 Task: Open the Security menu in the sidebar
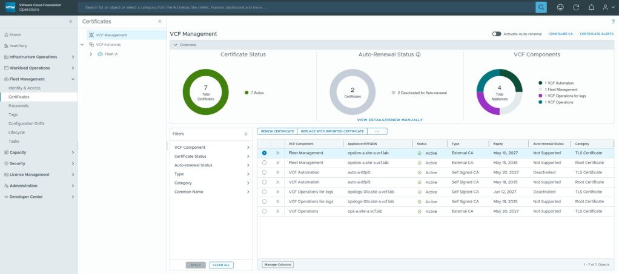pyautogui.click(x=17, y=163)
